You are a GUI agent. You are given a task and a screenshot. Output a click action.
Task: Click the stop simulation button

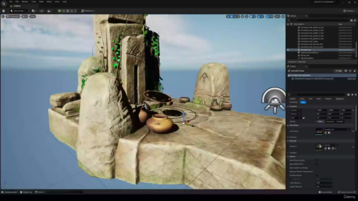pyautogui.click(x=68, y=11)
